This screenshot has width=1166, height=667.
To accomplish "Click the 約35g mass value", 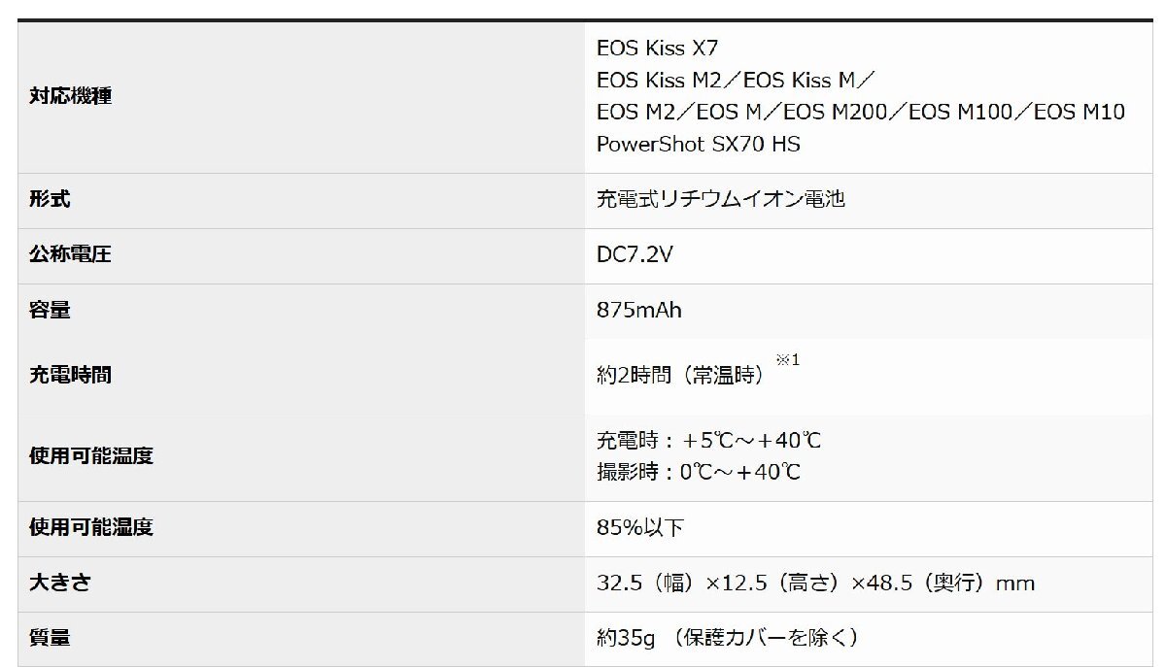I will point(627,638).
